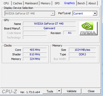The image size is (103, 96).
Task: Click the GPU Name field
Action: [49, 24]
